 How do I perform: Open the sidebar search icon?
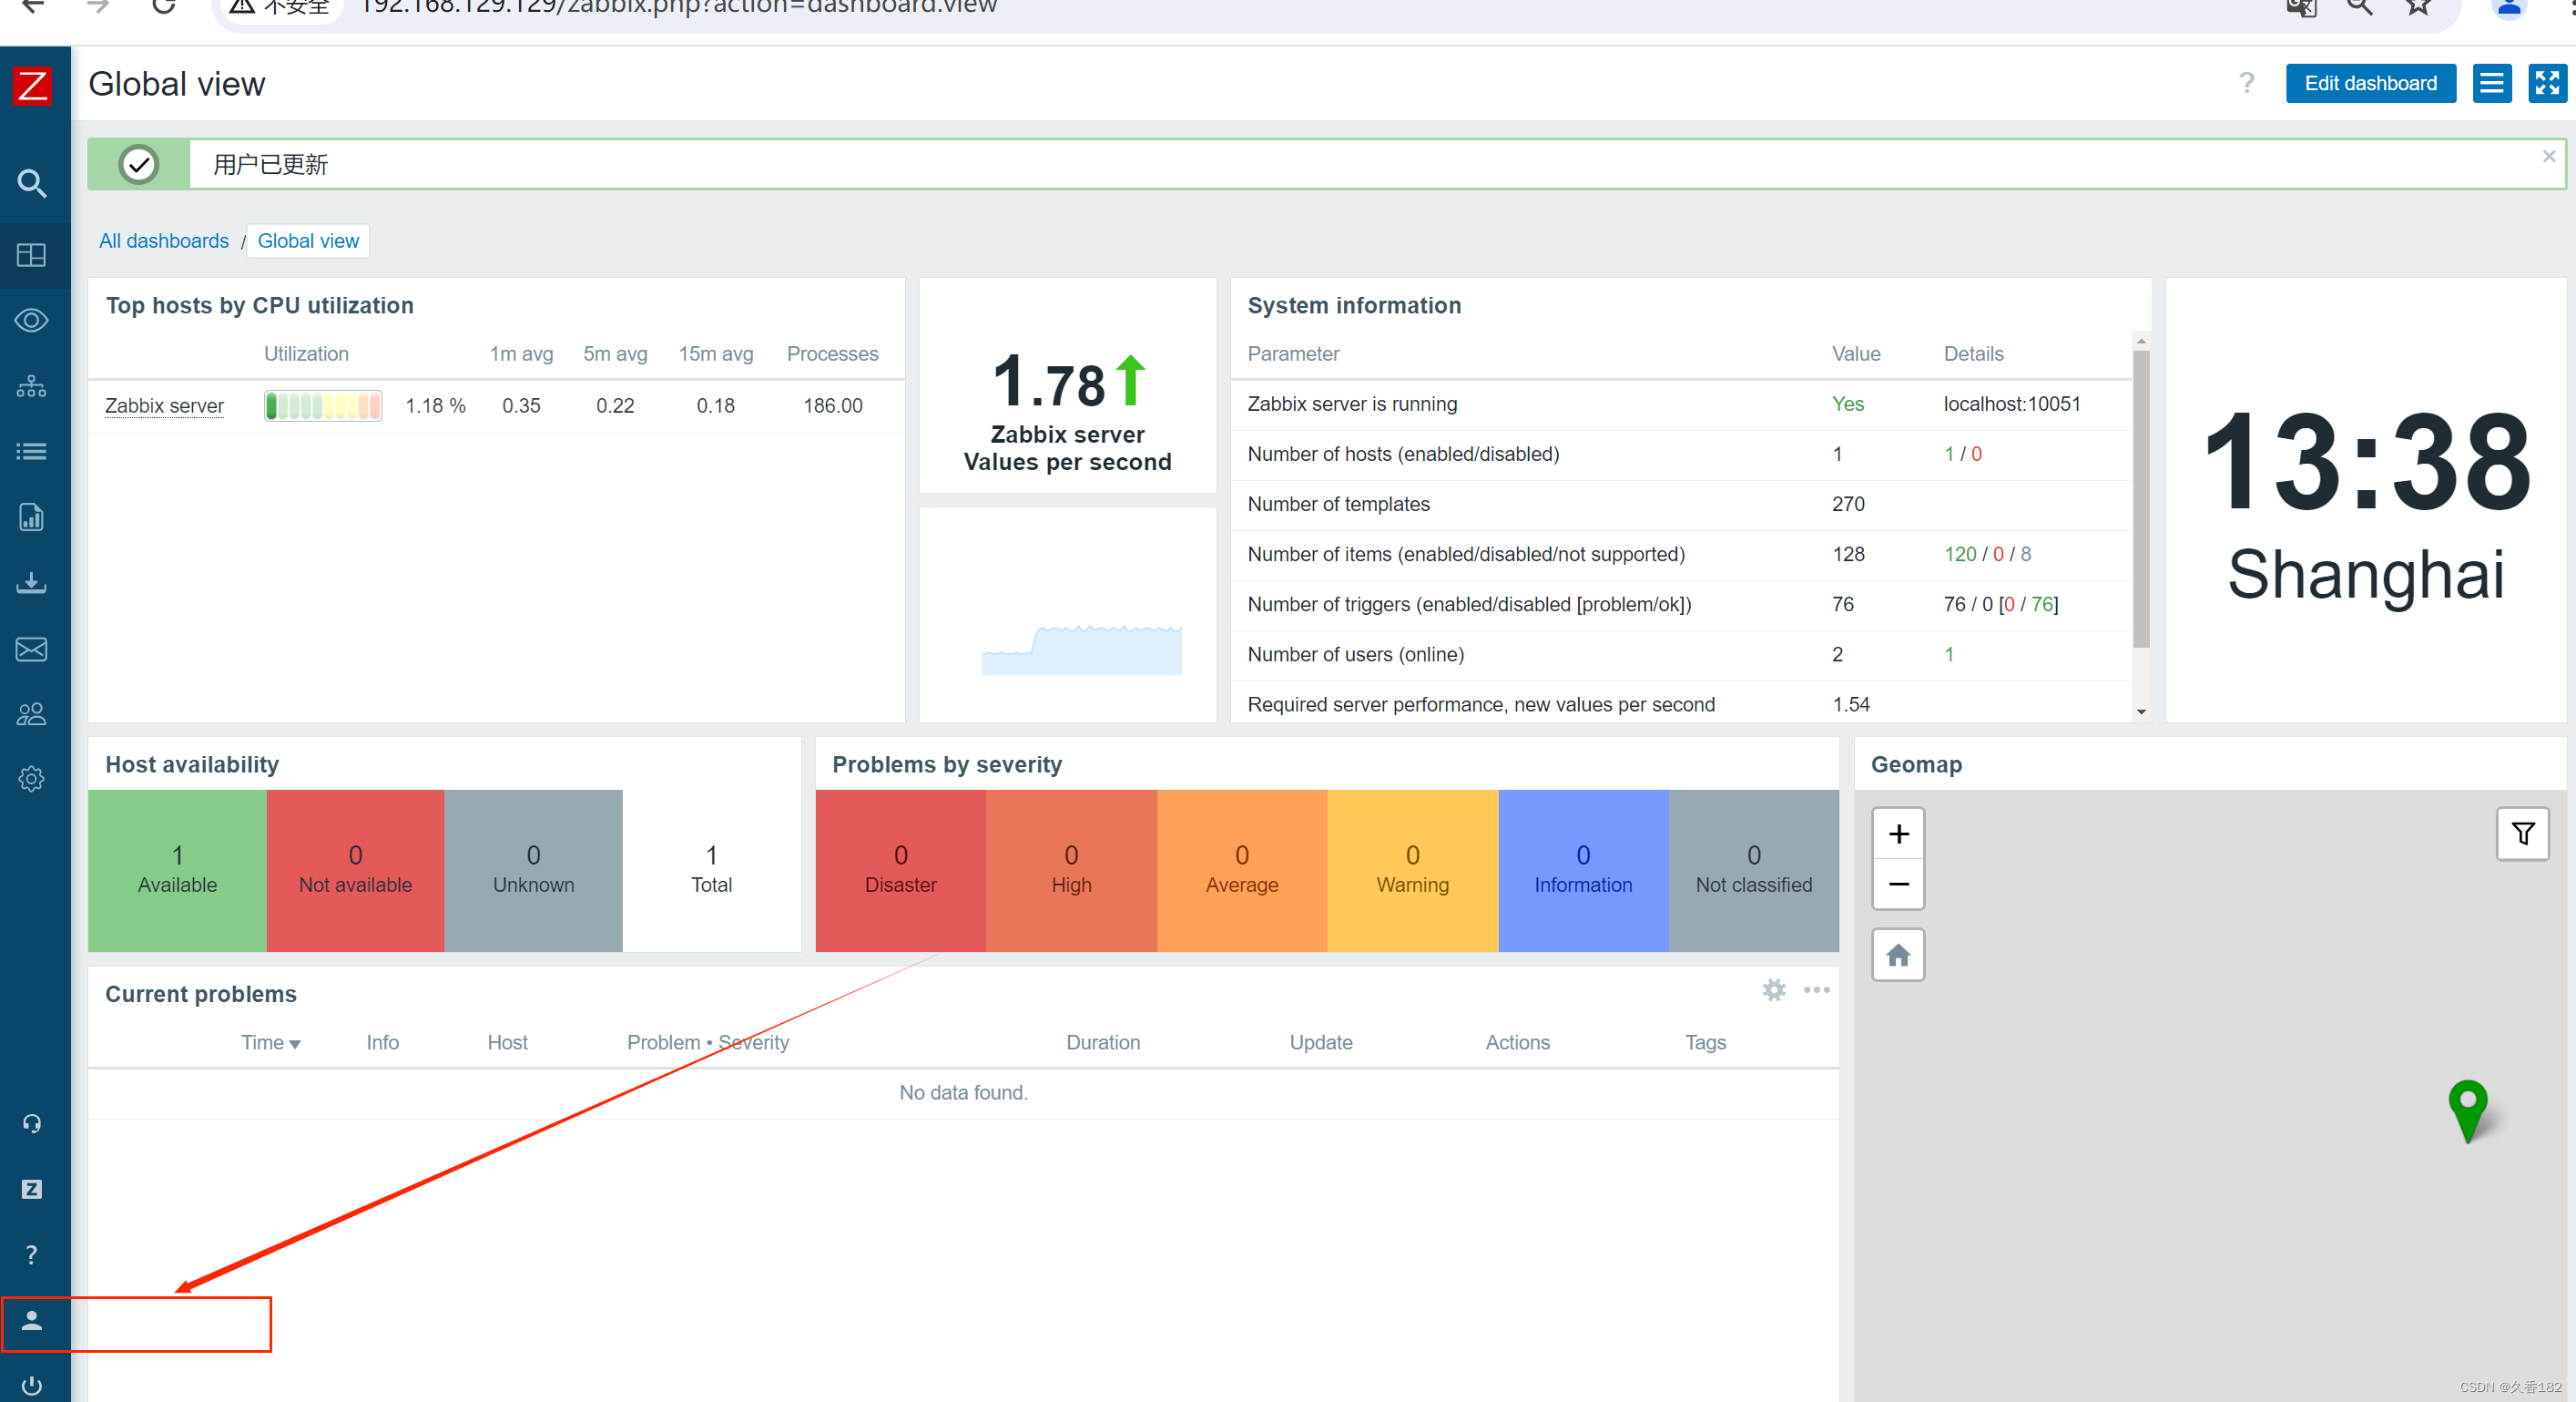pos(32,183)
